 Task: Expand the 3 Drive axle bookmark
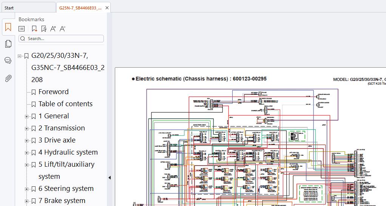26,141
